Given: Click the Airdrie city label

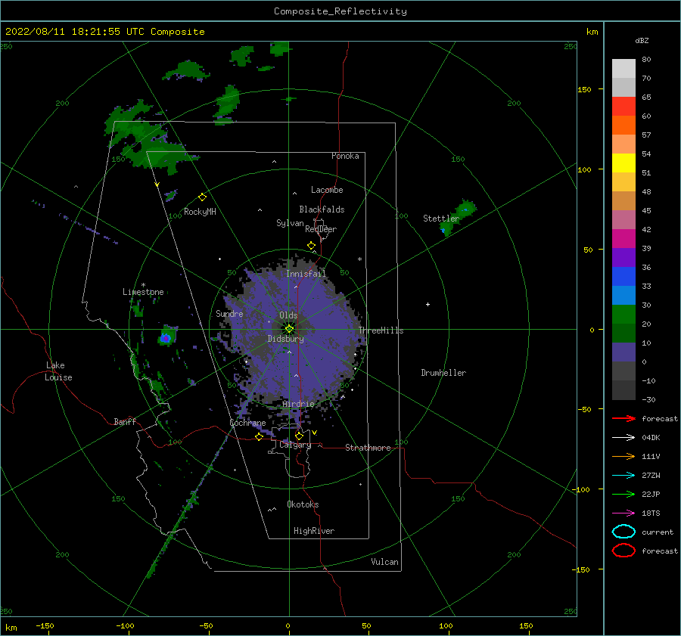Looking at the screenshot, I should [298, 404].
